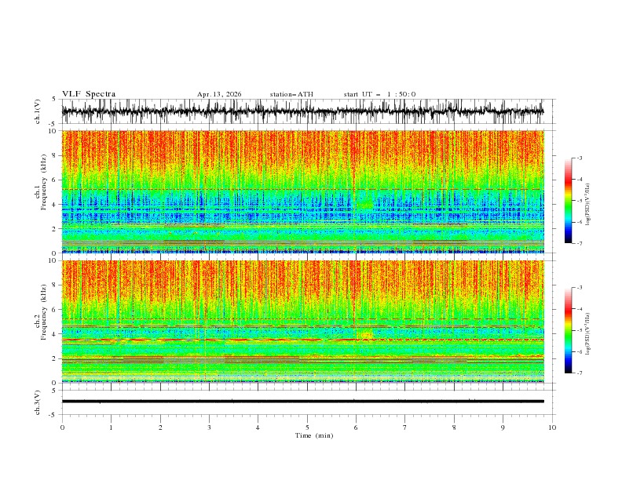Click the ch.3(V) waveform axis label
The image size is (622, 480).
[38, 402]
